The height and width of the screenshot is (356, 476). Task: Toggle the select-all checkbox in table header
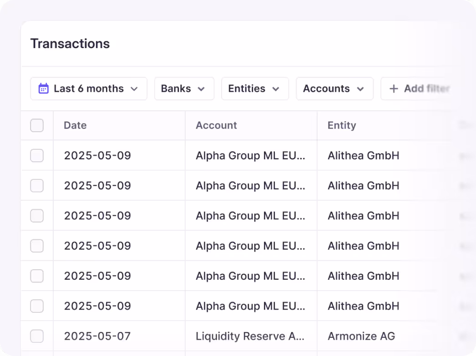pos(37,125)
